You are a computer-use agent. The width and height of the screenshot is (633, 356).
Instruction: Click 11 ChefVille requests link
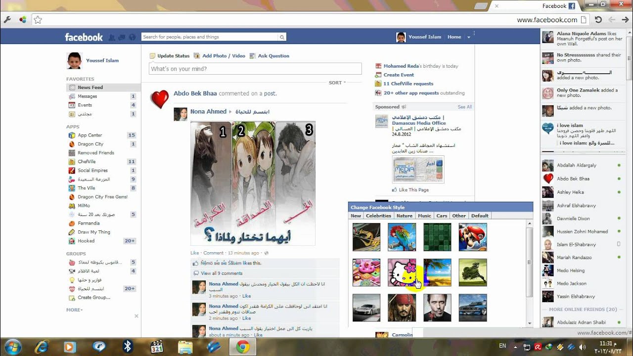(408, 84)
